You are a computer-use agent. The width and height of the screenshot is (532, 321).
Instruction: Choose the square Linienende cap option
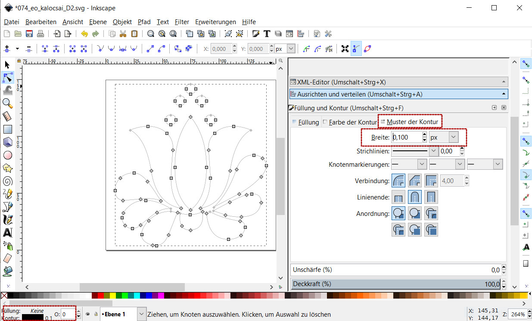coord(431,197)
